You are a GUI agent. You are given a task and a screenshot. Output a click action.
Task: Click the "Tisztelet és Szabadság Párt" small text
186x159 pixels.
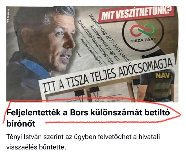click(x=91, y=52)
